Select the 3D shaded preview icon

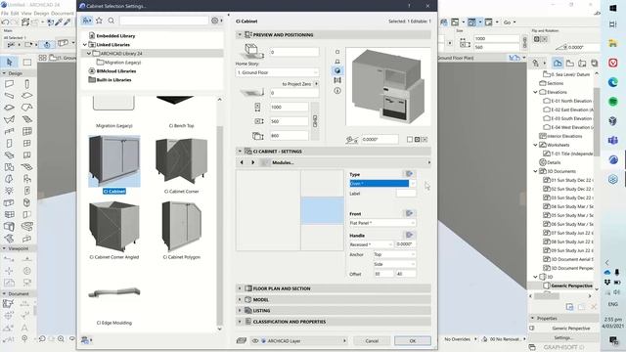coord(337,70)
